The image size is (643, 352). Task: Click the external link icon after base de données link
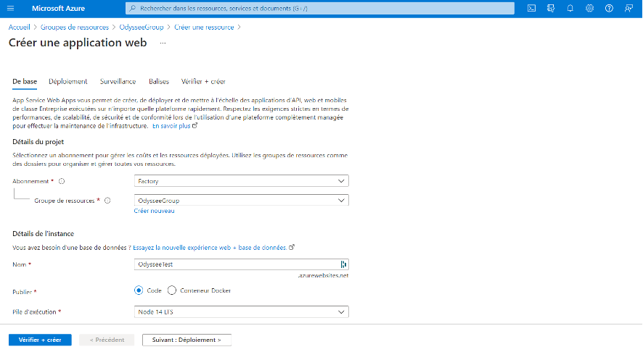click(x=292, y=247)
